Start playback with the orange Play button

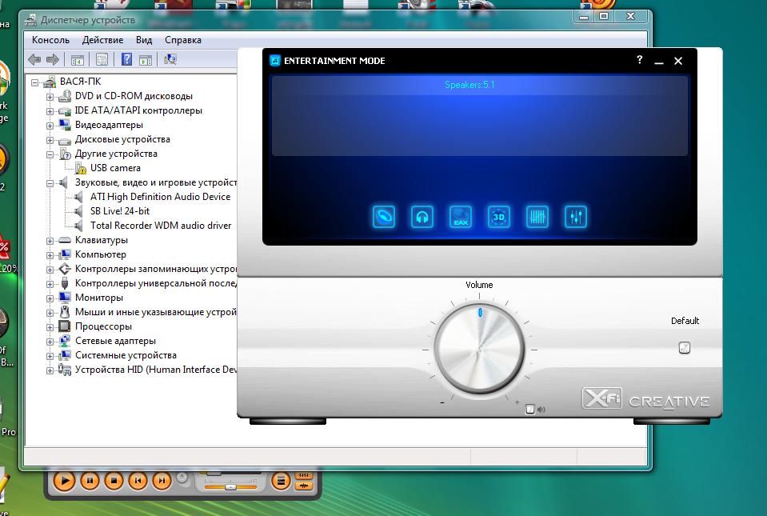64,481
